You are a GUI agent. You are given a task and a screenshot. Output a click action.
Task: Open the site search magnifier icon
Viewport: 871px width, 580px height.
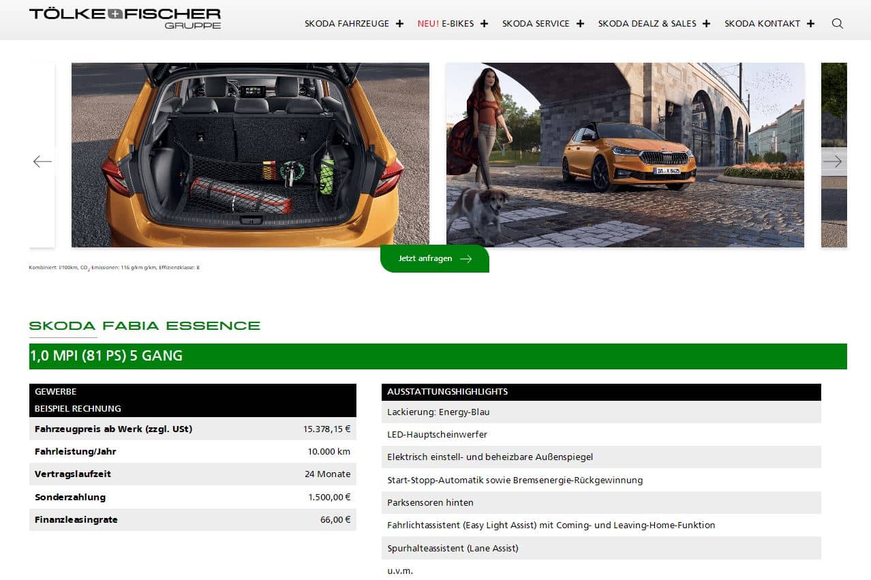838,23
